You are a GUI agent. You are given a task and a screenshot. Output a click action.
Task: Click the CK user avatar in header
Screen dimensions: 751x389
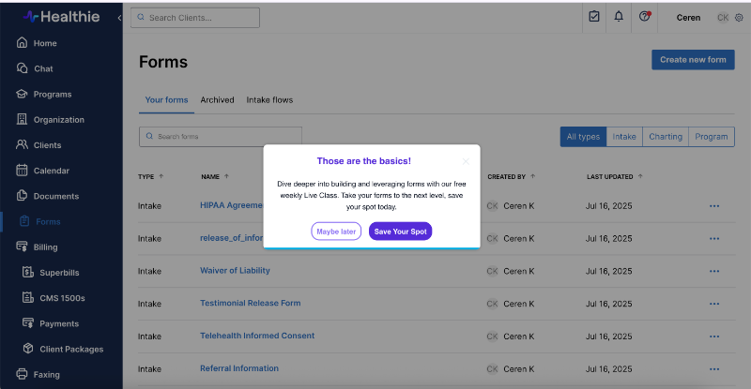click(723, 18)
